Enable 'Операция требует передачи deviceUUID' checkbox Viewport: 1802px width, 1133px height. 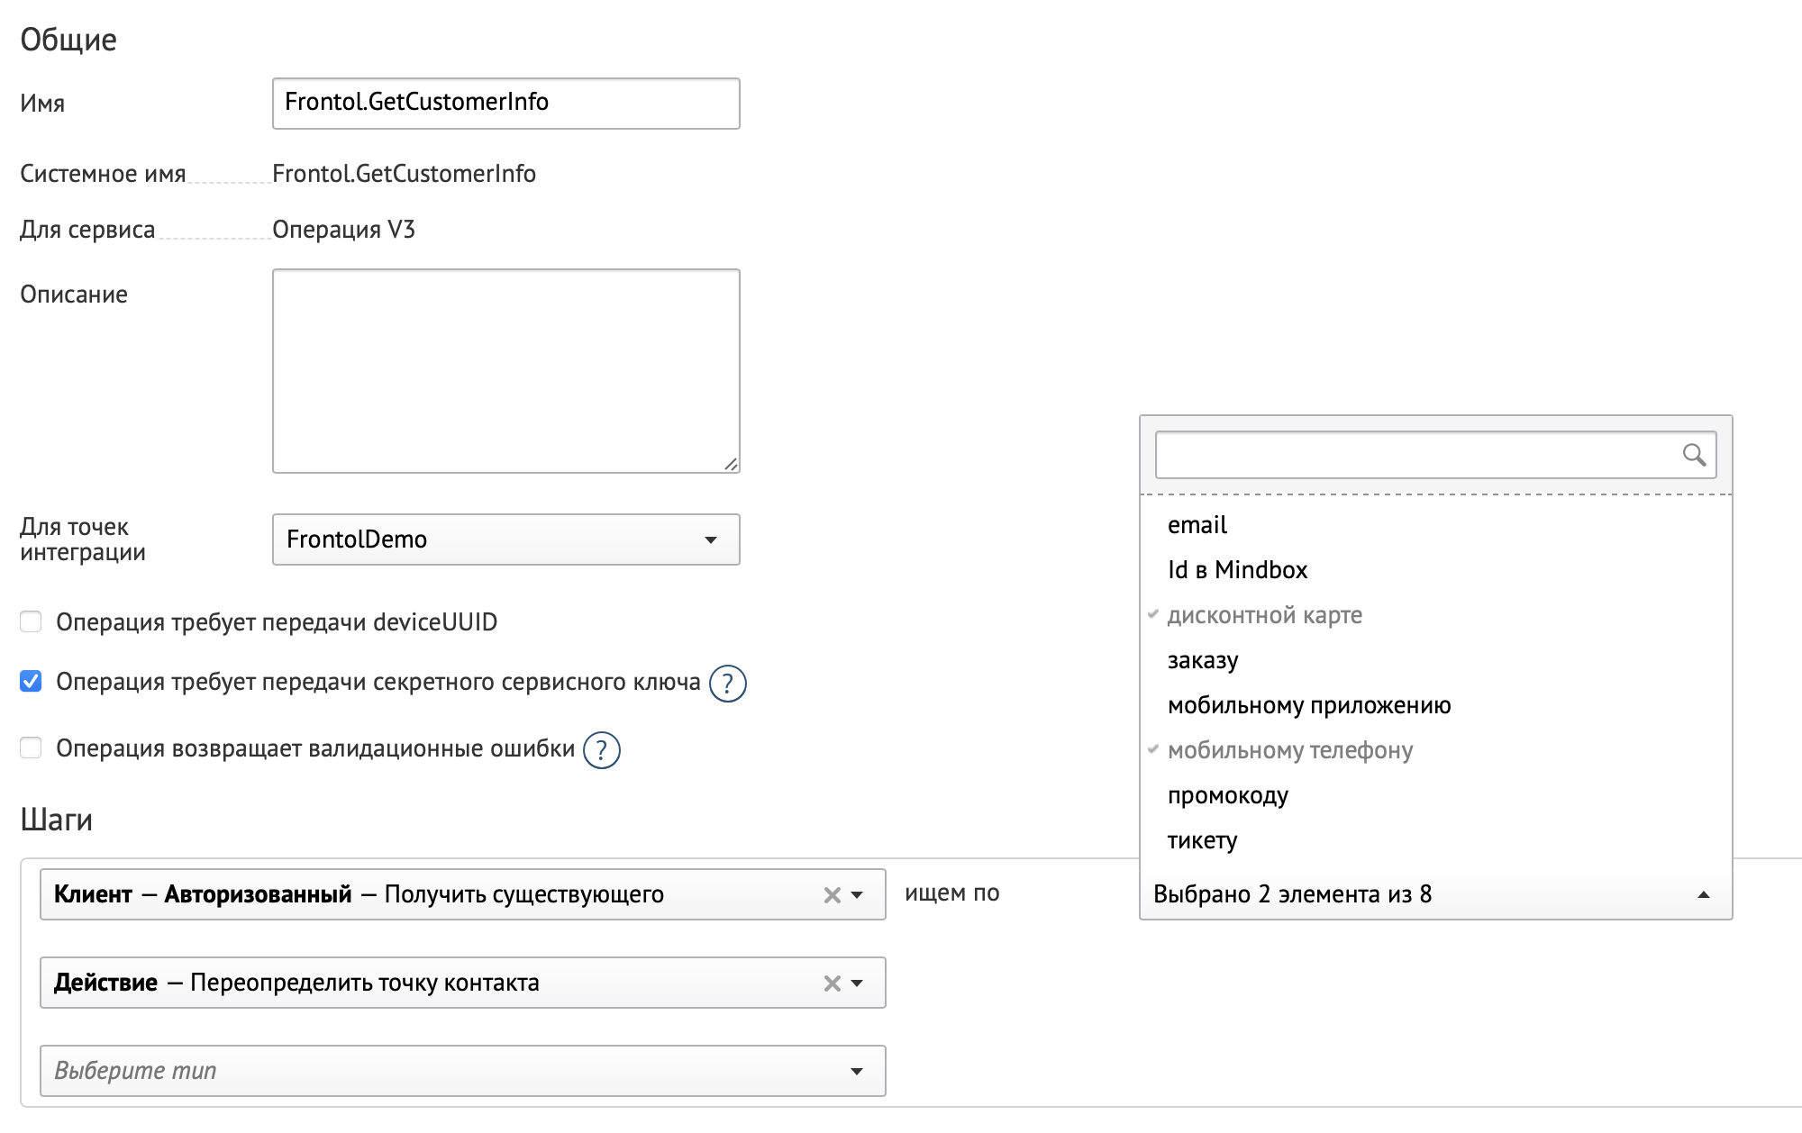pyautogui.click(x=31, y=621)
